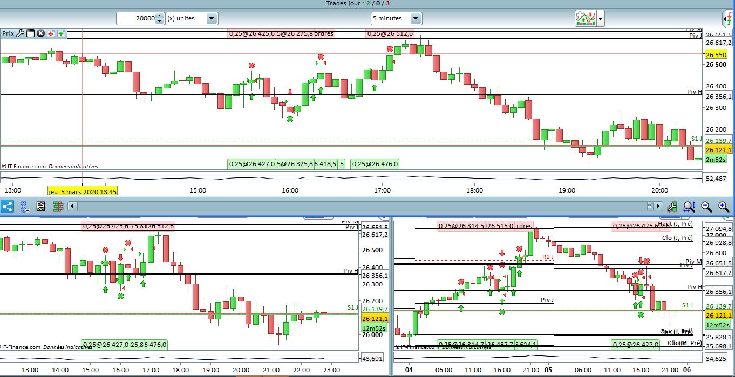
Task: Decrease quantity with stepper down arrow
Action: coord(159,22)
